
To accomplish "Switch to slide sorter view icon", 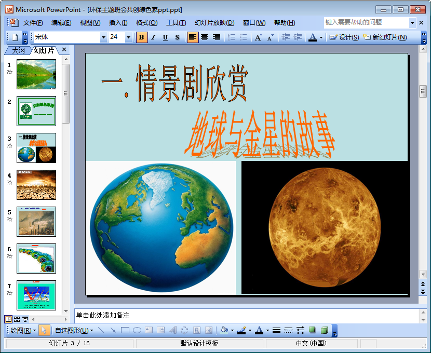I will 17,319.
